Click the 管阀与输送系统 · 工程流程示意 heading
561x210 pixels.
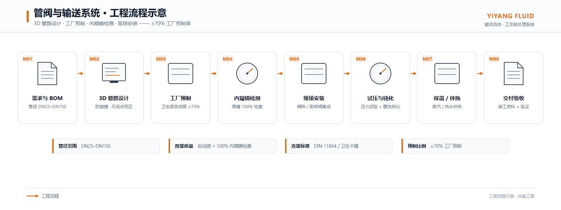tap(100, 13)
